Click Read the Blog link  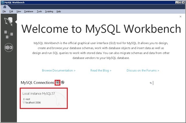click(x=101, y=70)
